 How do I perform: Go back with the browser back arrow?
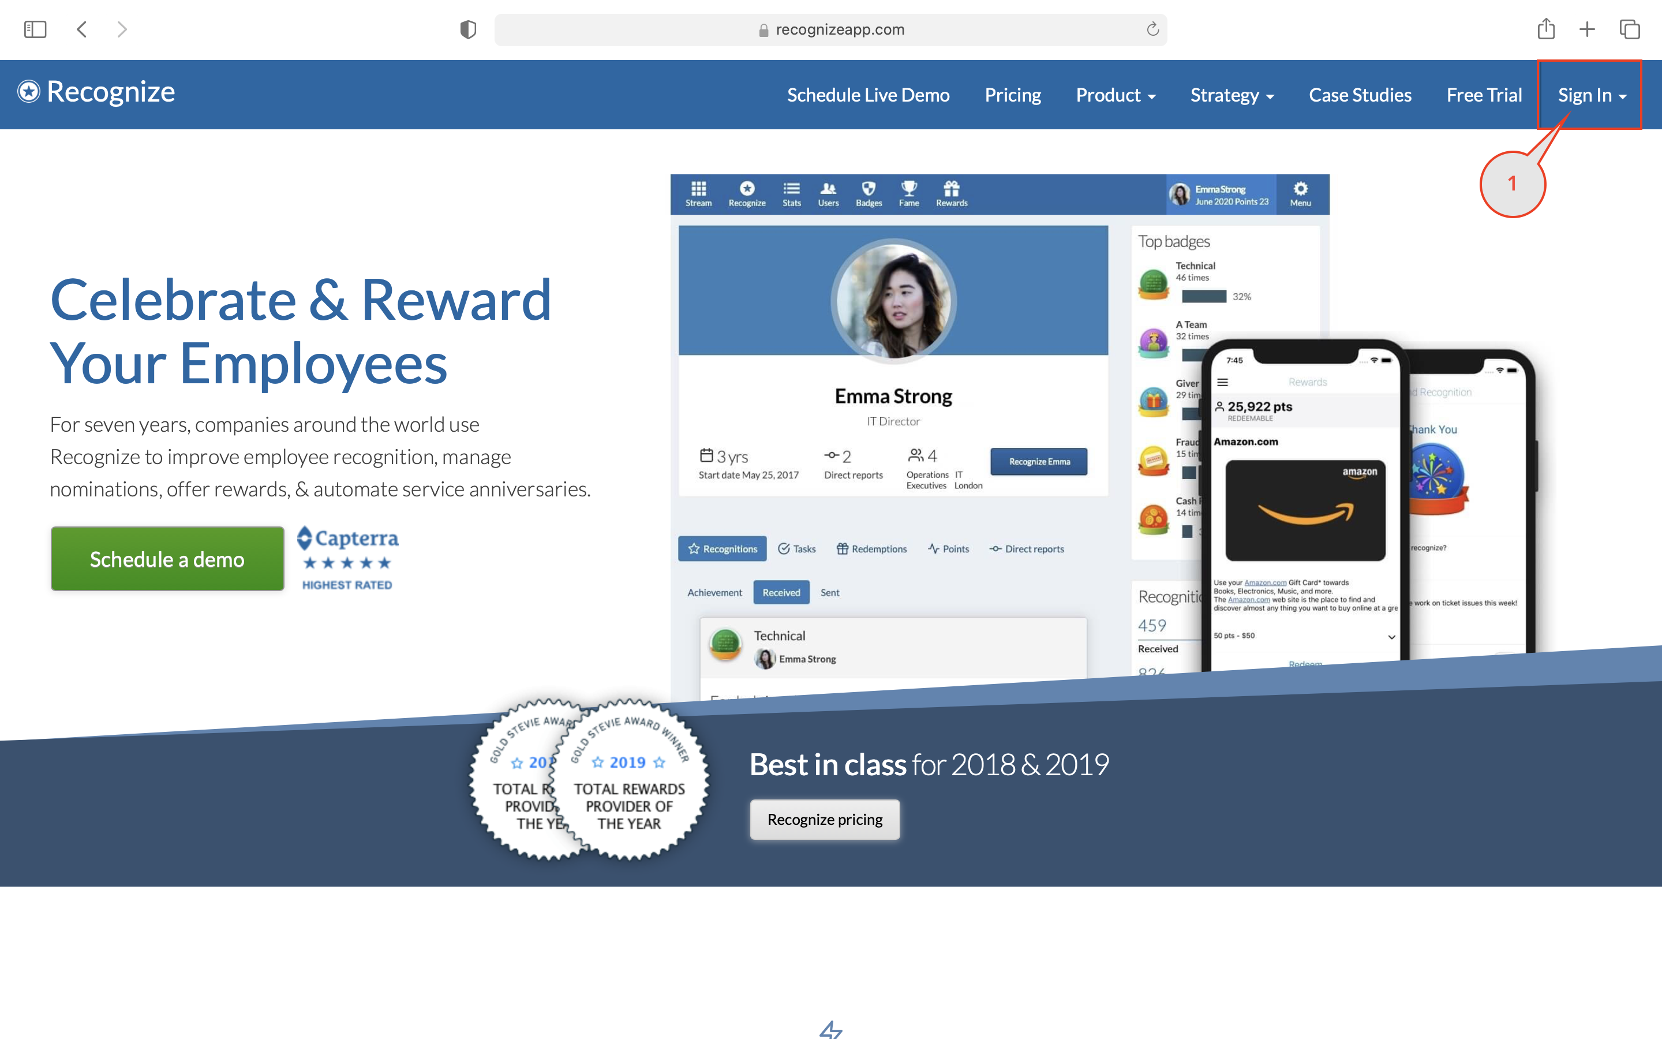pos(82,29)
